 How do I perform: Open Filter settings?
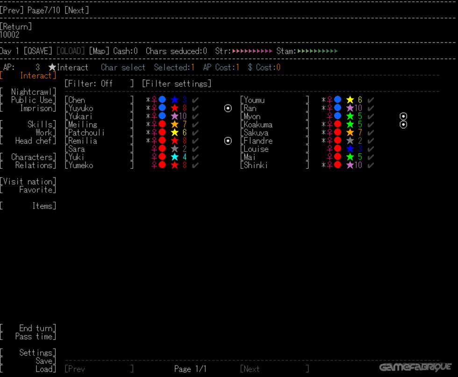(177, 84)
